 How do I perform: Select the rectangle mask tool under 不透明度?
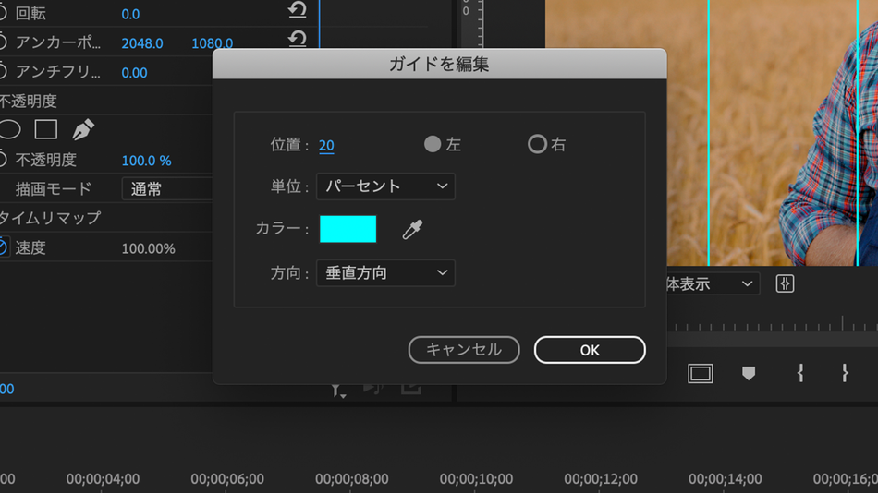pos(46,130)
